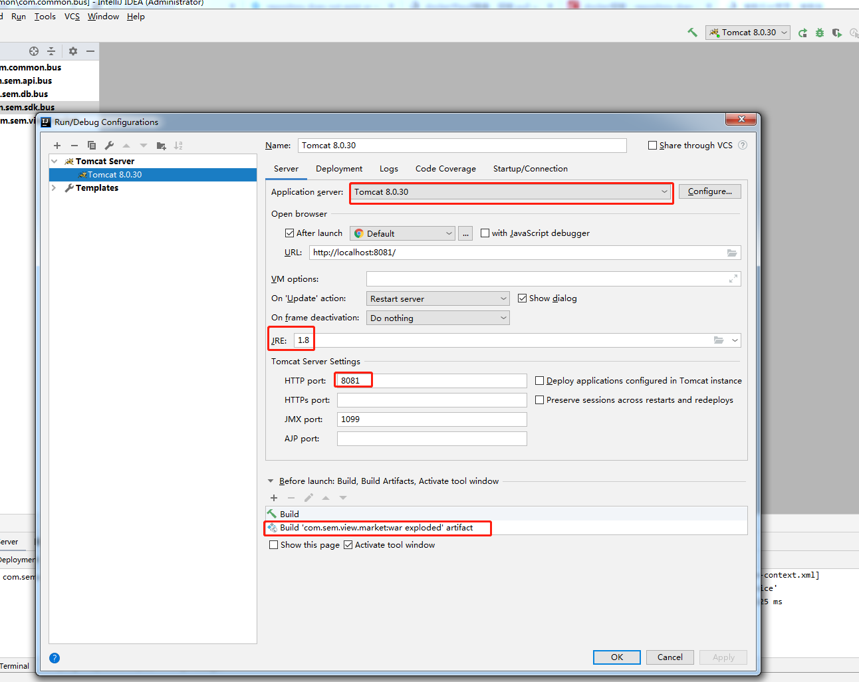The width and height of the screenshot is (859, 682).
Task: Uncheck the Activate tool window checkbox
Action: point(348,545)
